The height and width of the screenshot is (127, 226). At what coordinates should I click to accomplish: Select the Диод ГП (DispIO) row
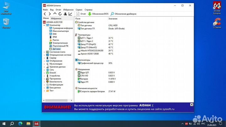tap(95, 44)
